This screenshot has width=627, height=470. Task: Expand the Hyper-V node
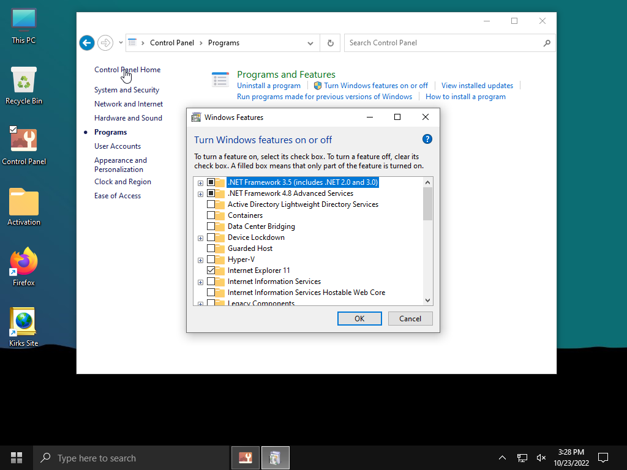pos(200,260)
